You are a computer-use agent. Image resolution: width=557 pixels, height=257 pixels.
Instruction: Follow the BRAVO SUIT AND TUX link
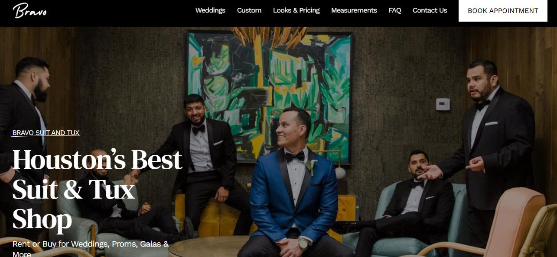(46, 133)
